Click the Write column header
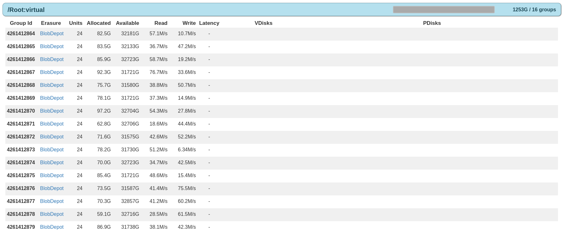This screenshot has width=563, height=241. (189, 23)
